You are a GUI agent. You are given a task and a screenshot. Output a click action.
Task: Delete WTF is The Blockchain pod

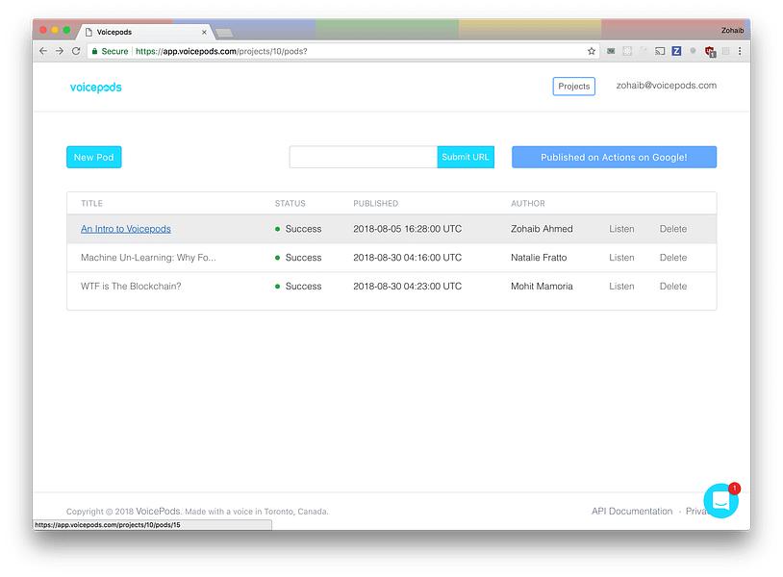(x=673, y=286)
